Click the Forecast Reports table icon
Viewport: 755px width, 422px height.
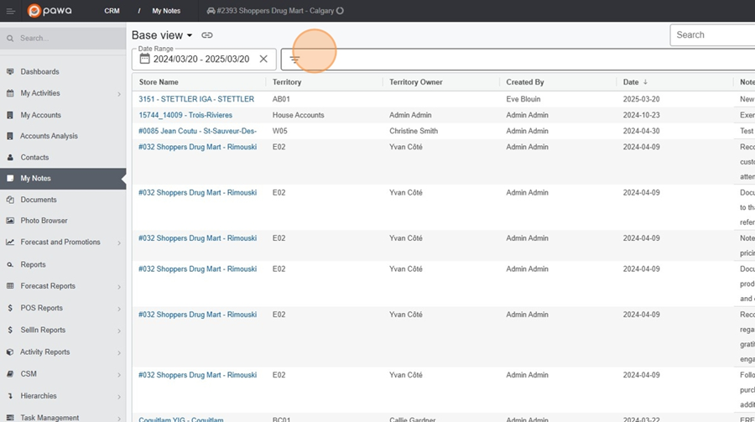(10, 286)
